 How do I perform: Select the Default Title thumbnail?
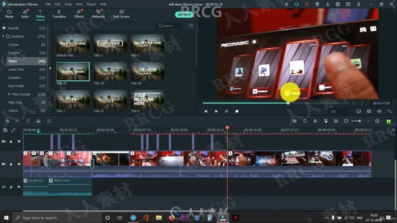[73, 44]
